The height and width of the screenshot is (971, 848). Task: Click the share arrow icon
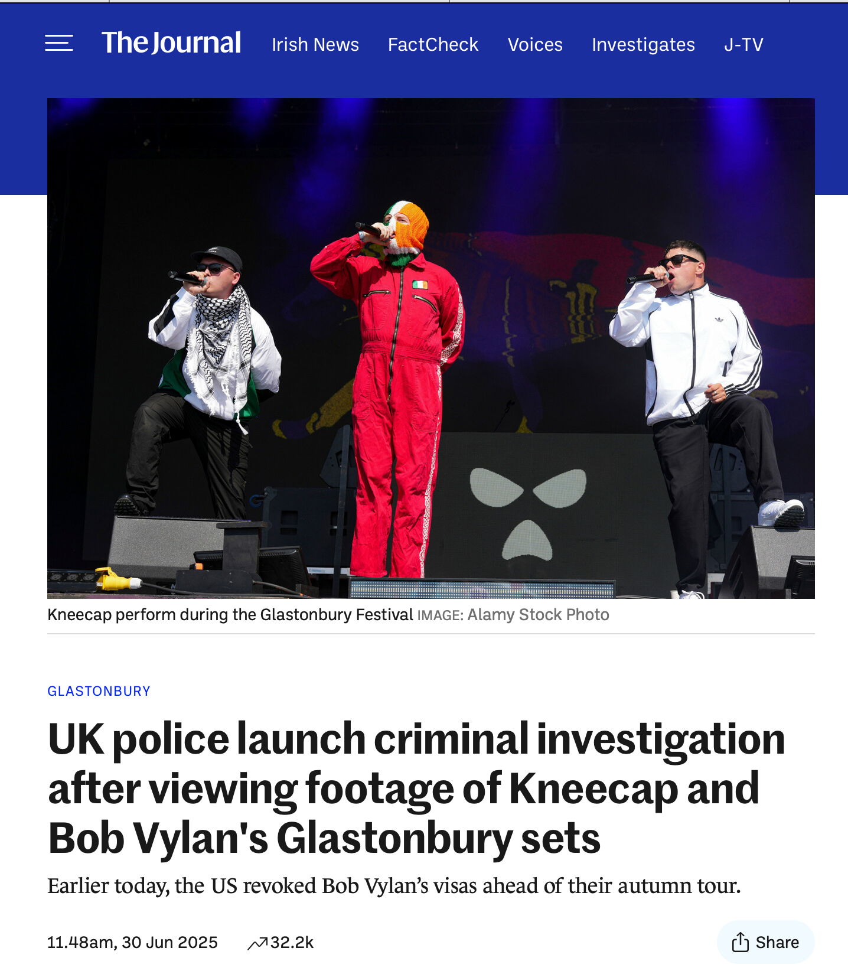(x=740, y=942)
